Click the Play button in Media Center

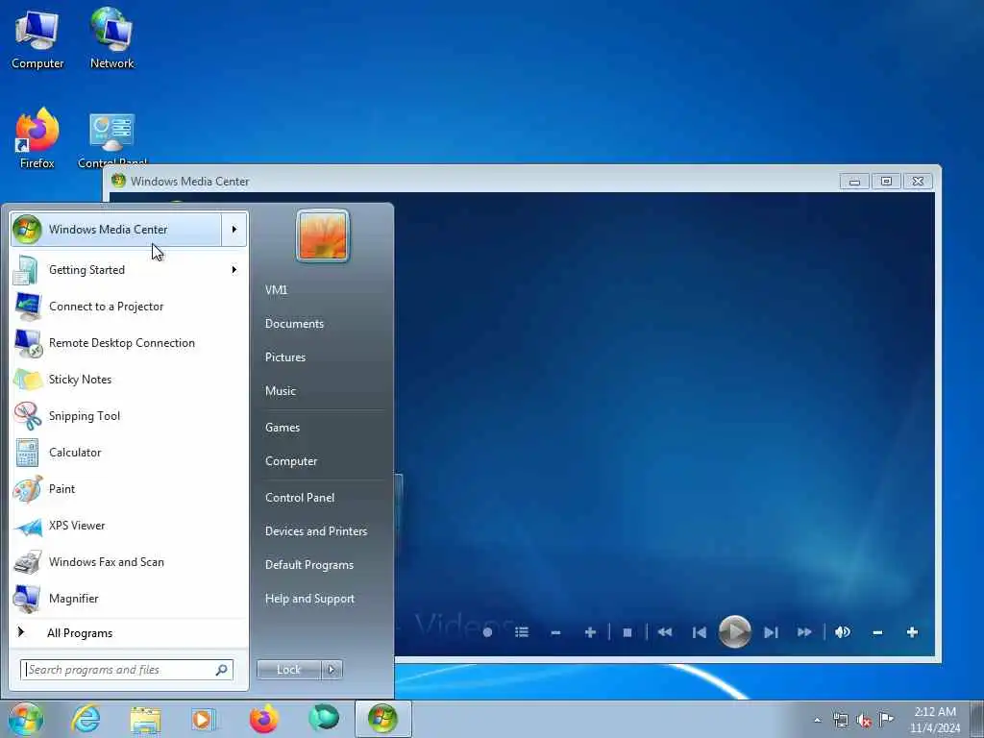pos(735,632)
